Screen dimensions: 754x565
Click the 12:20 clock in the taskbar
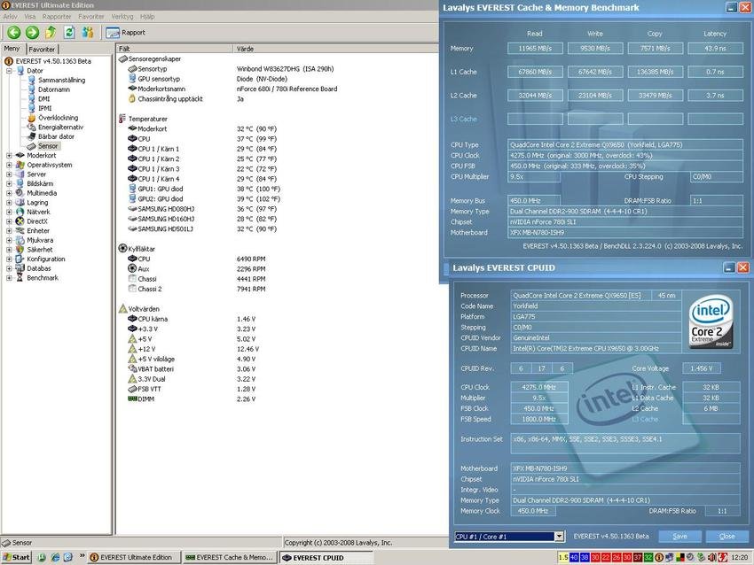click(x=739, y=557)
